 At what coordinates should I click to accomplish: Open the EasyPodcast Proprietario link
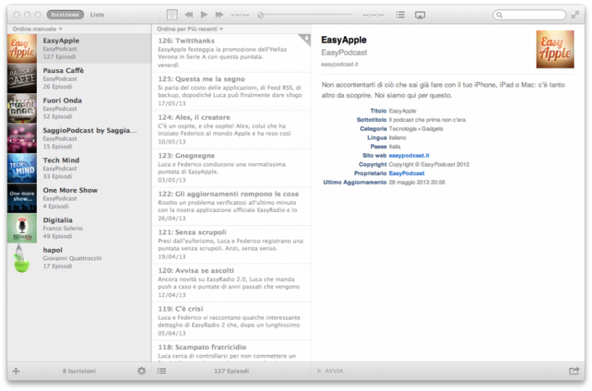[407, 173]
